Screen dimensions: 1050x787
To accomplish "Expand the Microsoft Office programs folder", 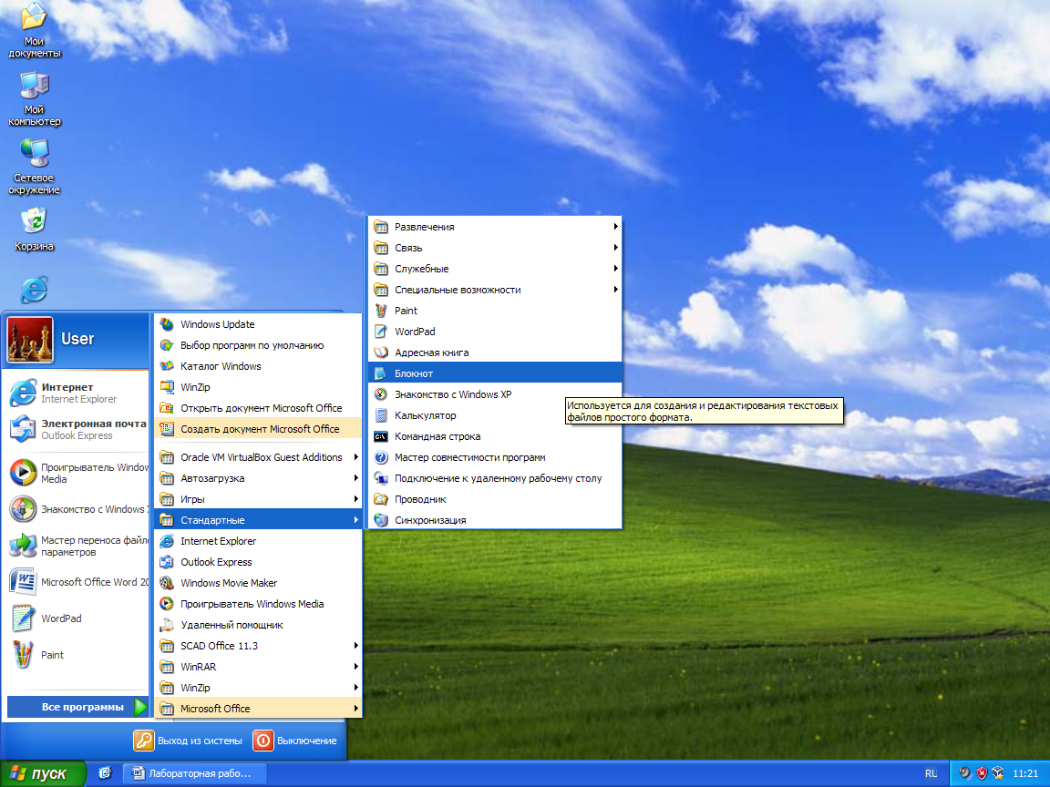I will coord(215,709).
